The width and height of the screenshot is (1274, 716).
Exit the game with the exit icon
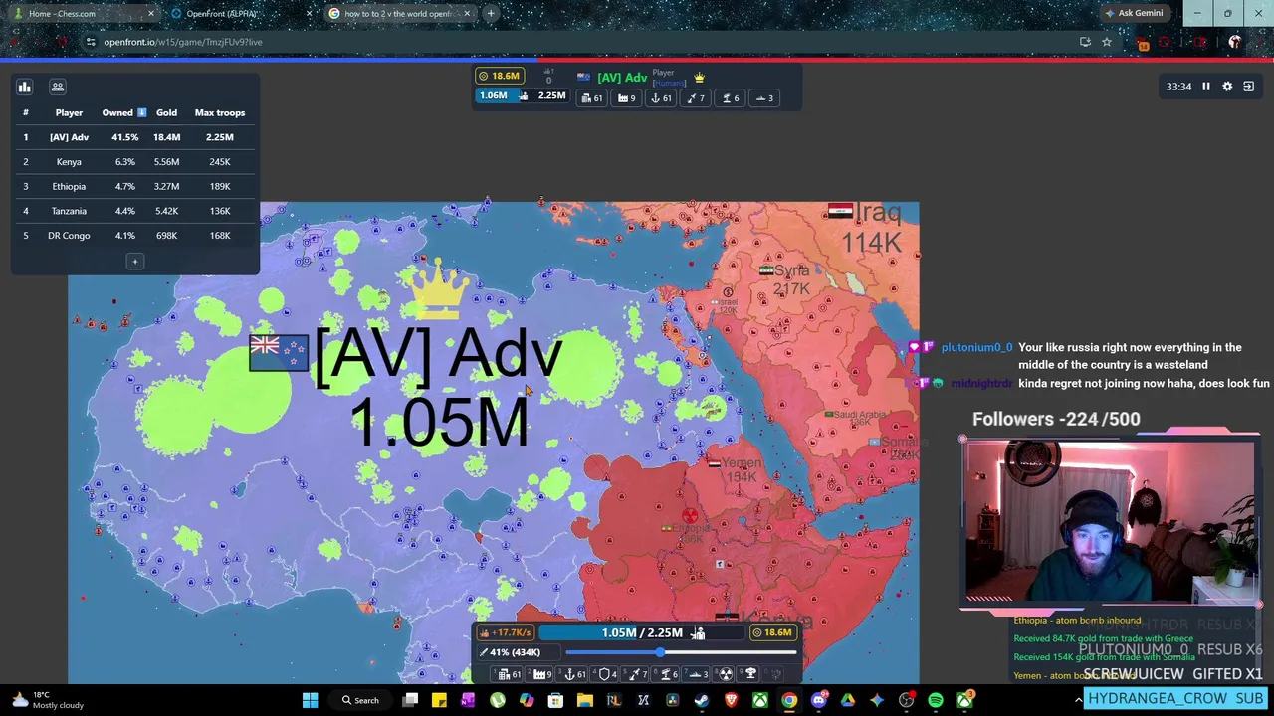[x=1249, y=87]
